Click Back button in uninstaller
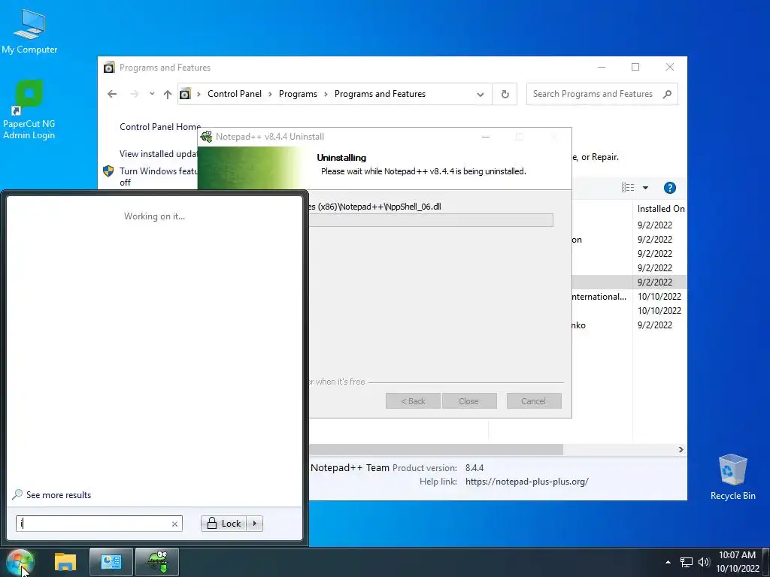770x577 pixels. tap(413, 401)
